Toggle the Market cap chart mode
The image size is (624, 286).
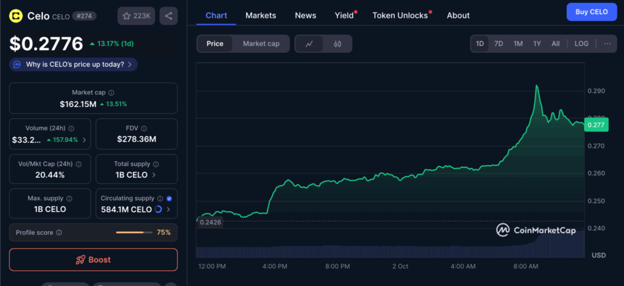pyautogui.click(x=261, y=44)
